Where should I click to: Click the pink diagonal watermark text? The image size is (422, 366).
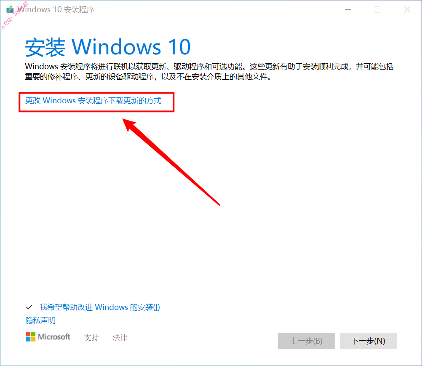[x=14, y=15]
